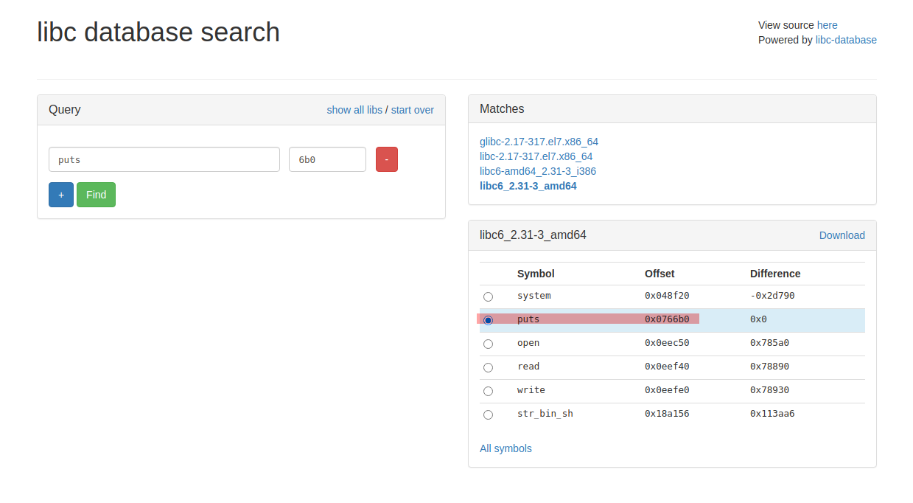Open the "show all libs" link
Viewport: 913px width, 503px height.
[354, 109]
